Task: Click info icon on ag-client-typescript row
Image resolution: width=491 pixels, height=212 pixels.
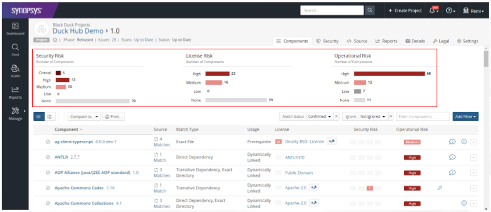Action: pos(464,141)
